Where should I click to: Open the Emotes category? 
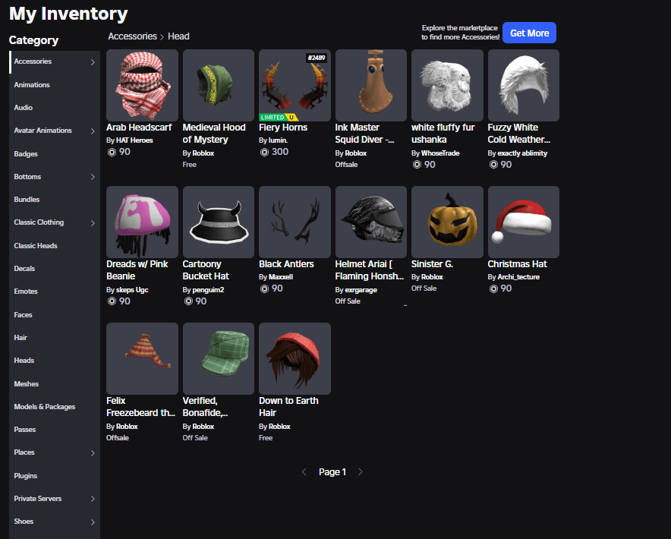(25, 291)
